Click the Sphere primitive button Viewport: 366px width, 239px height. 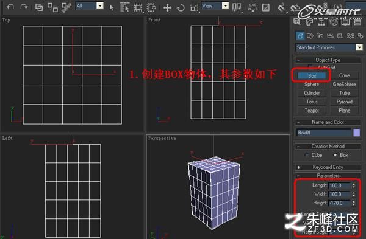click(x=312, y=85)
